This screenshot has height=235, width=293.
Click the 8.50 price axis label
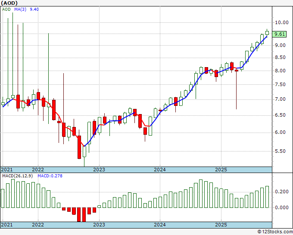tap(281, 58)
